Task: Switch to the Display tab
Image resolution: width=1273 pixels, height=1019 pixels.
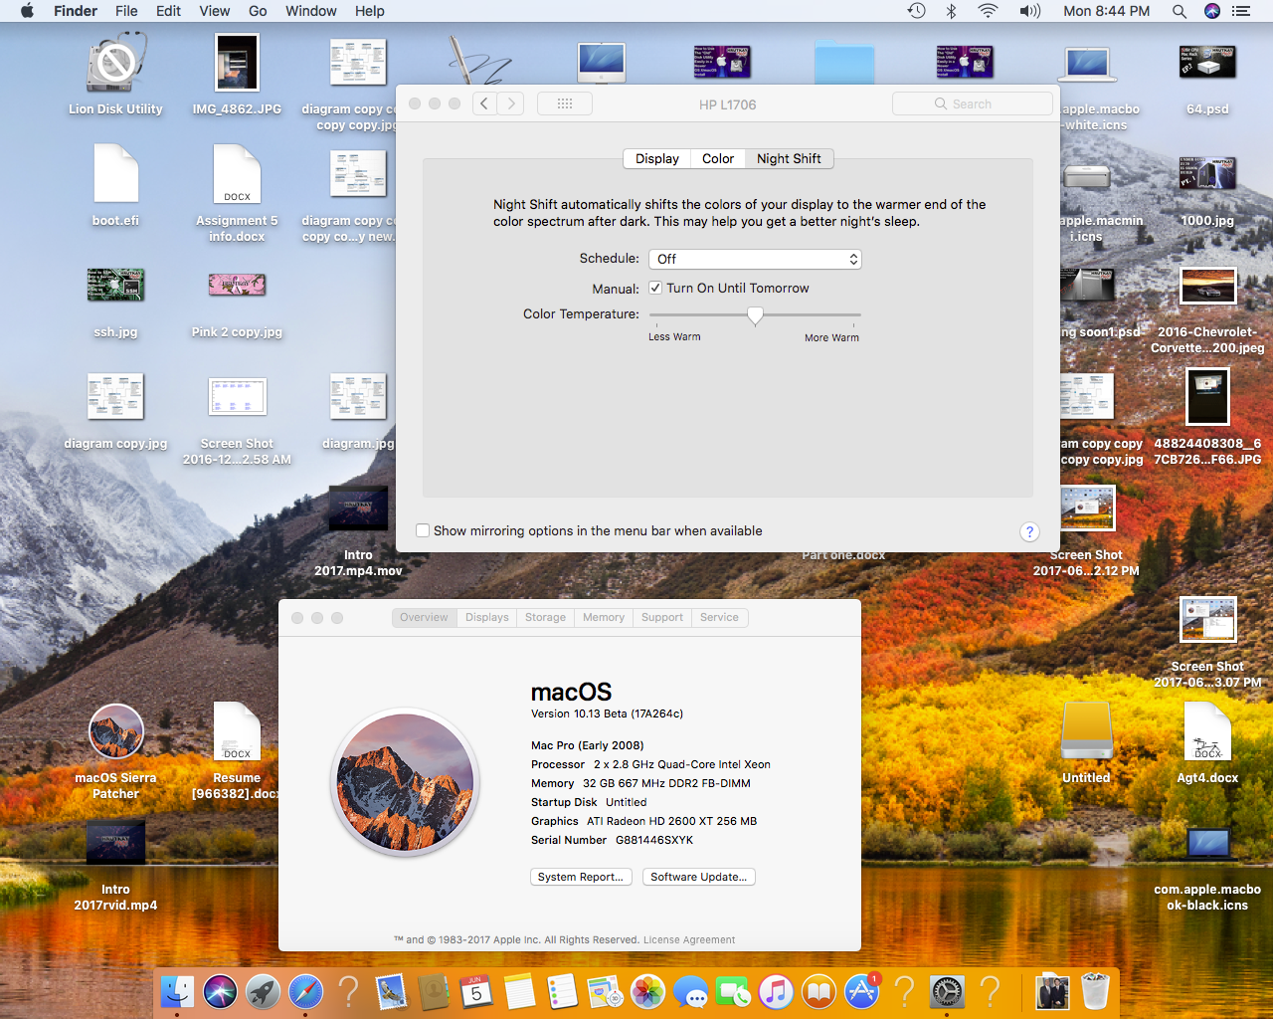Action: coord(657,158)
